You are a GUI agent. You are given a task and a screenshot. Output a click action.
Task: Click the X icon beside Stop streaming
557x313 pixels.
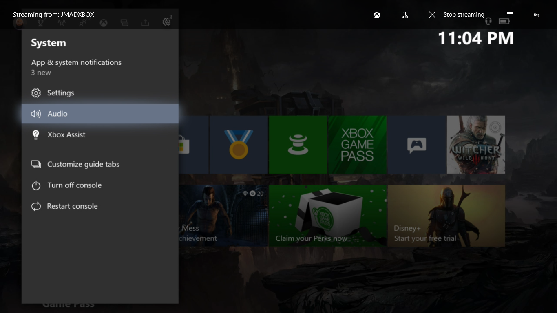432,15
